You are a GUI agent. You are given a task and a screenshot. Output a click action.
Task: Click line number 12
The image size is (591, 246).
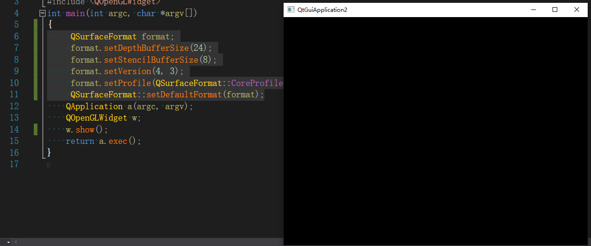(x=14, y=106)
